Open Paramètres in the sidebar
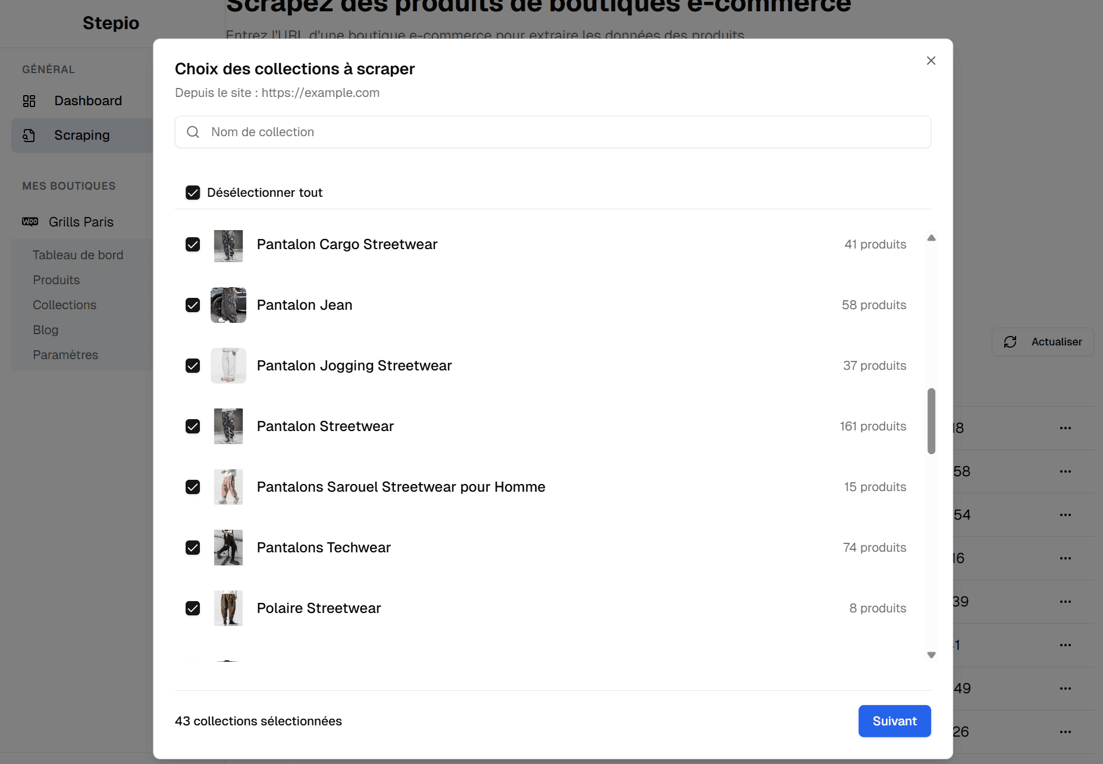The width and height of the screenshot is (1103, 764). point(65,355)
